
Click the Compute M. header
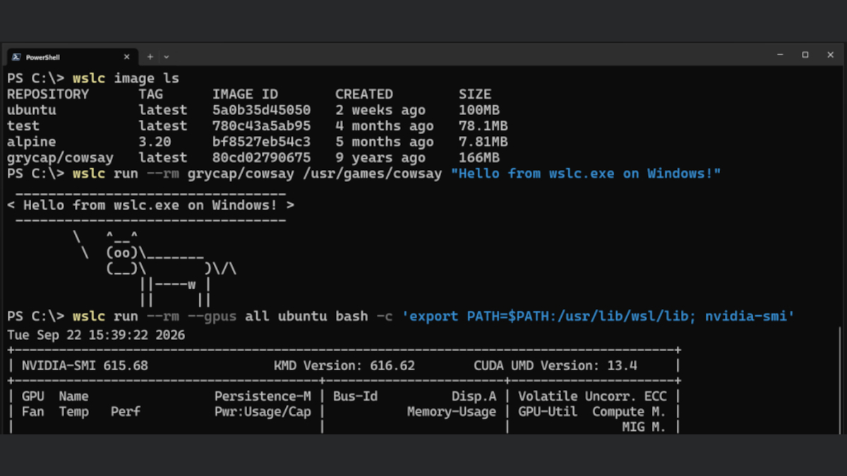[629, 412]
